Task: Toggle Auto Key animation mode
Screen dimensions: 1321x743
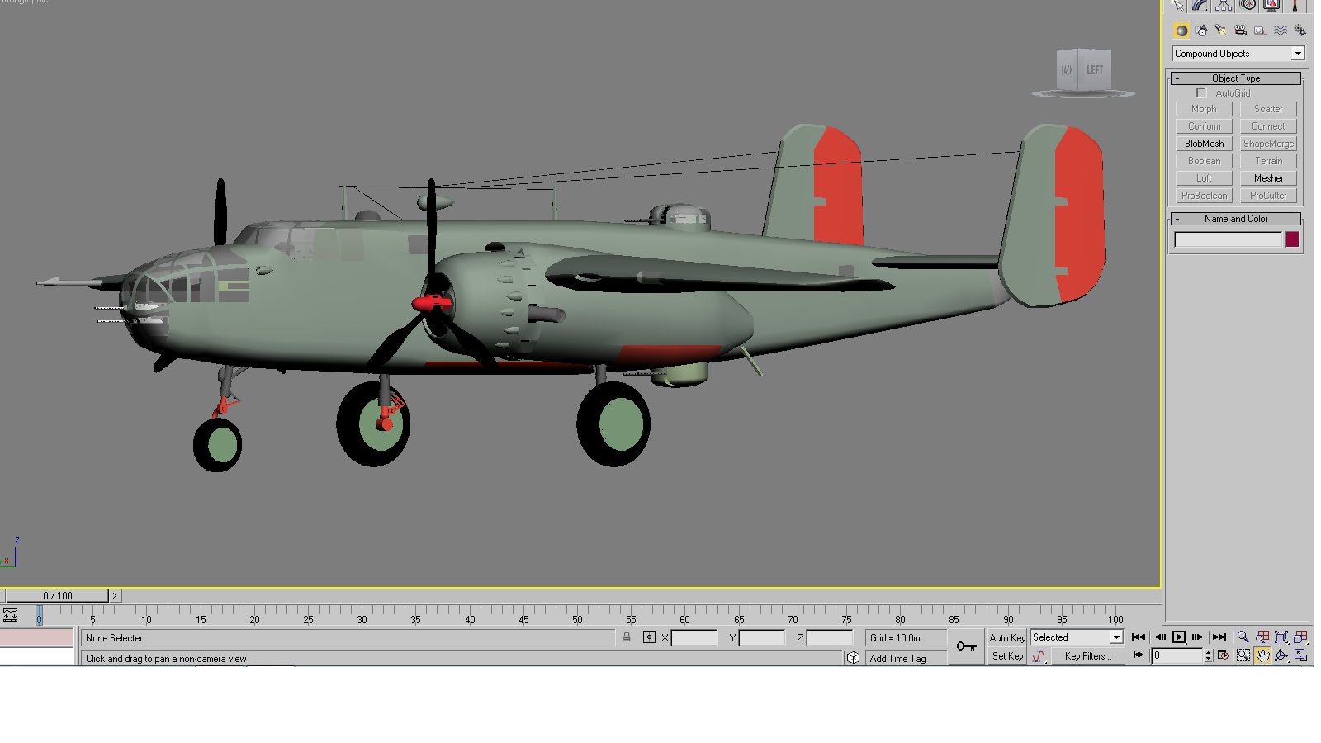Action: coord(1007,637)
